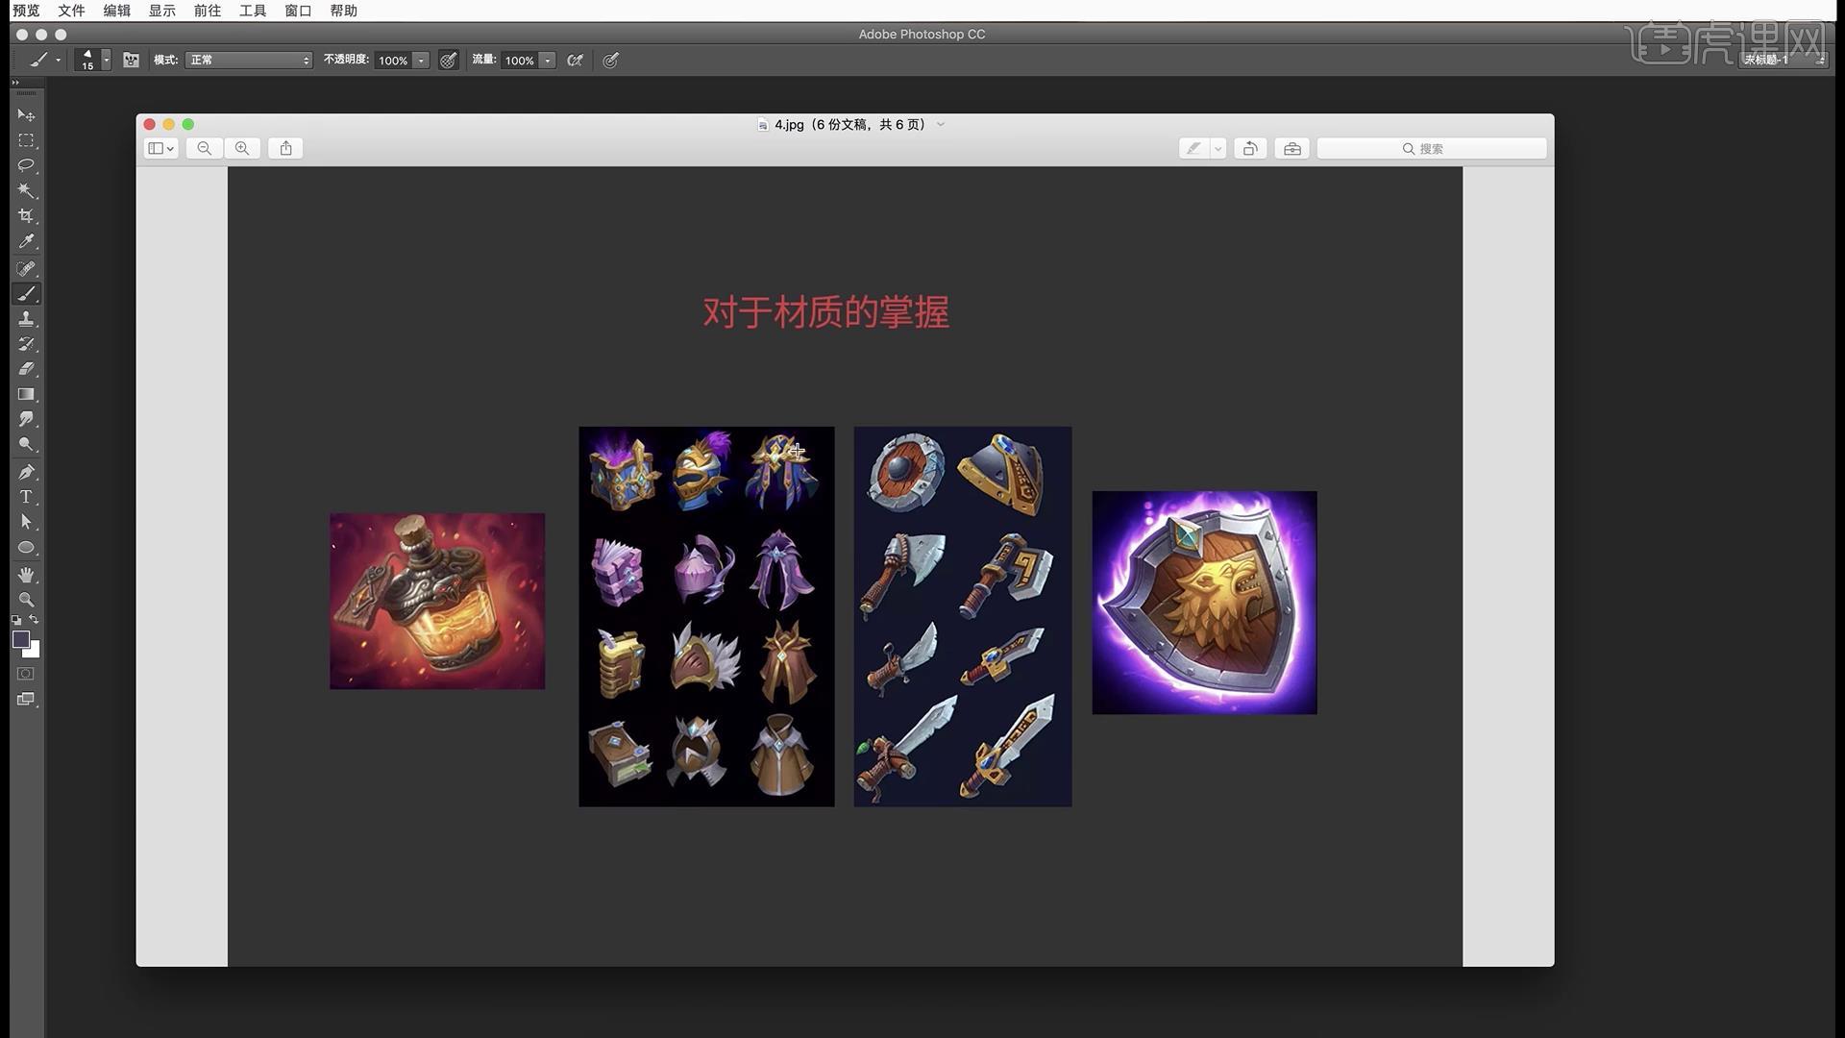The image size is (1845, 1038).
Task: Click the Preview share button
Action: pos(285,148)
